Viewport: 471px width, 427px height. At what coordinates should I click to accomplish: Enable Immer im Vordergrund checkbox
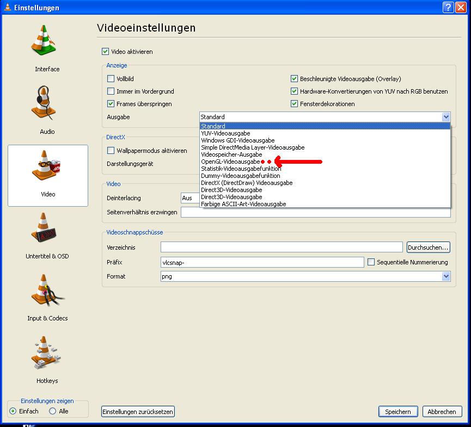tap(111, 91)
